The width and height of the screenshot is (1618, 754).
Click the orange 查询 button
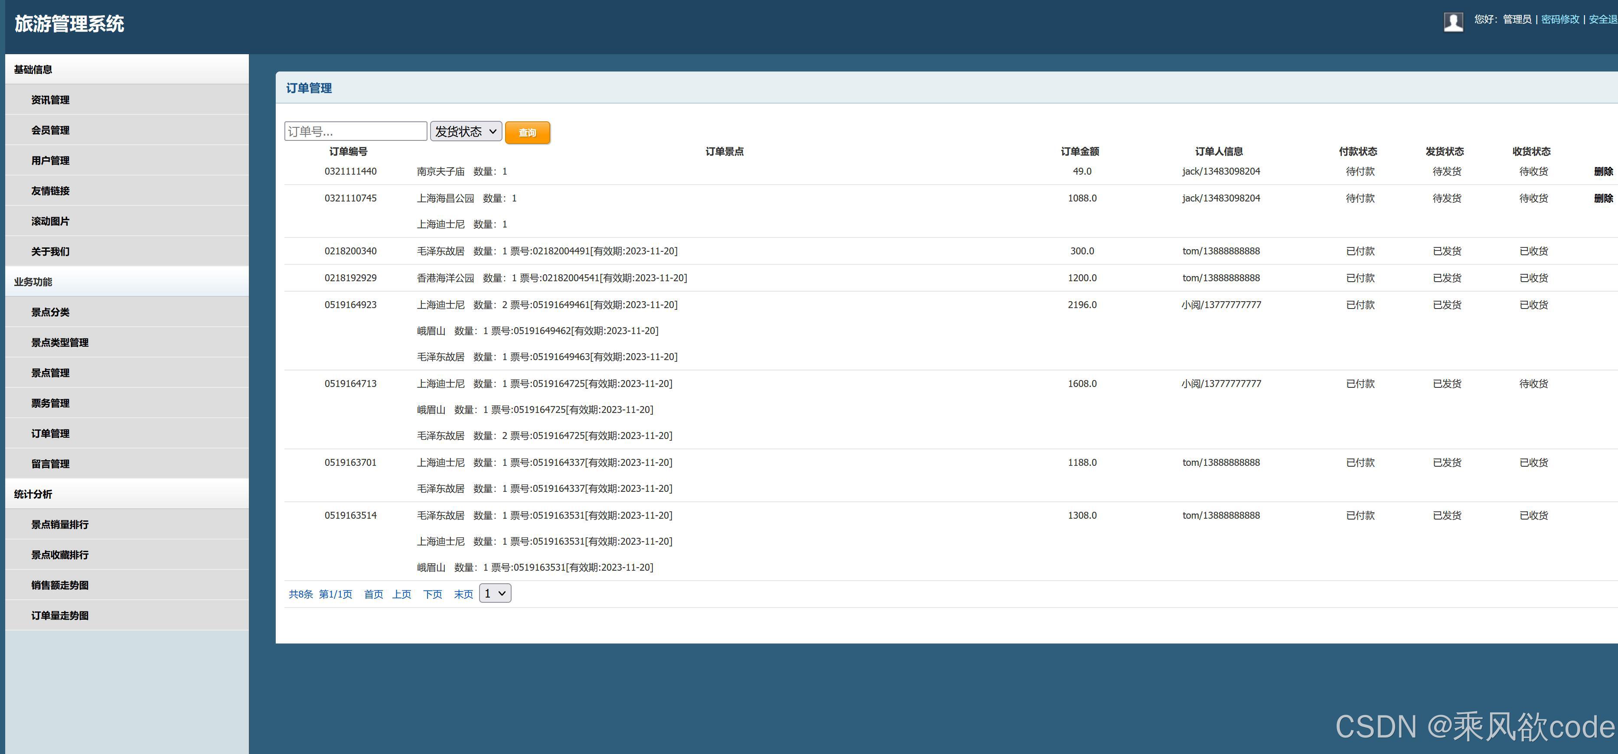tap(527, 133)
